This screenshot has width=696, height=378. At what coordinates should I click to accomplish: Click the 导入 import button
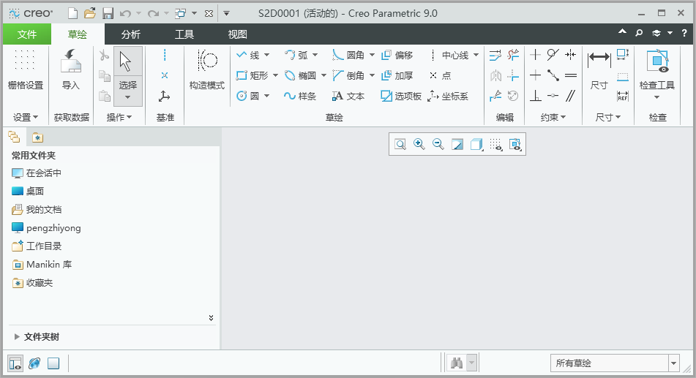(70, 70)
